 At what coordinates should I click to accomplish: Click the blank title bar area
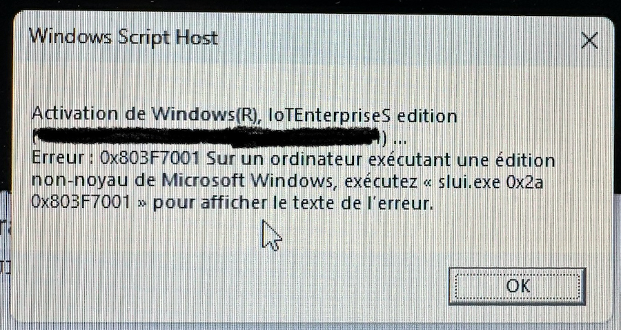[396, 39]
